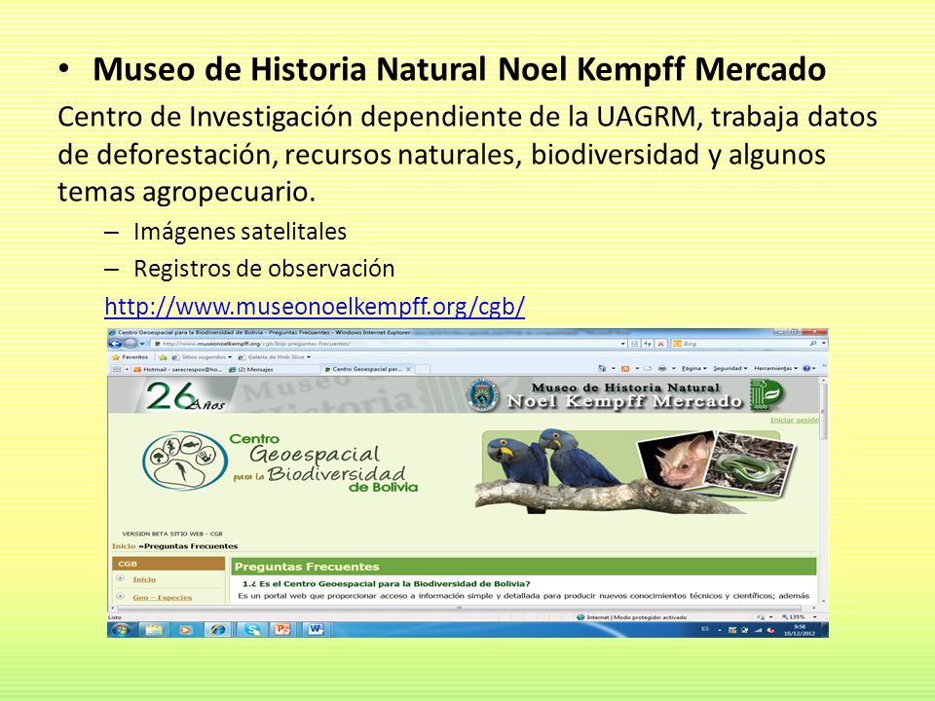Open Sitios sugeridos favorites link
The image size is (935, 701).
click(x=202, y=357)
